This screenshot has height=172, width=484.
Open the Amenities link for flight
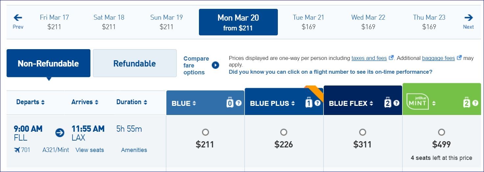click(x=134, y=150)
